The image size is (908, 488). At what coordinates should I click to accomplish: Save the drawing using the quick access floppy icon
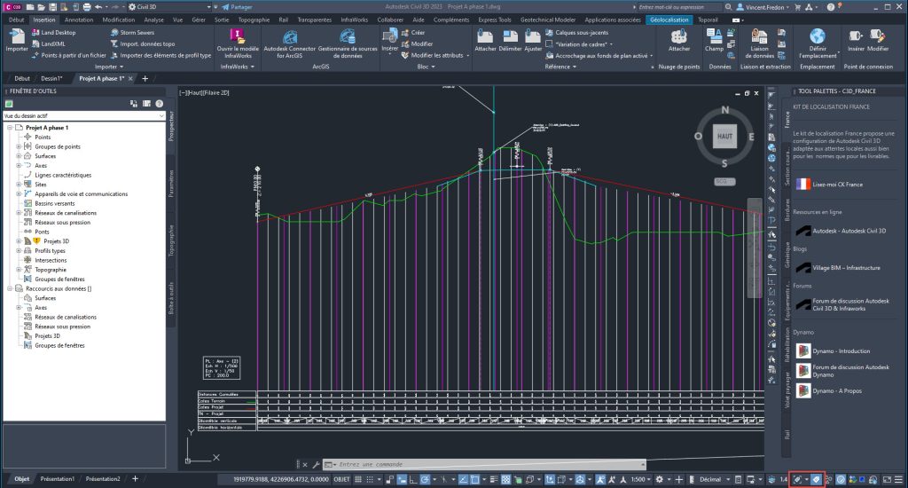pos(52,7)
